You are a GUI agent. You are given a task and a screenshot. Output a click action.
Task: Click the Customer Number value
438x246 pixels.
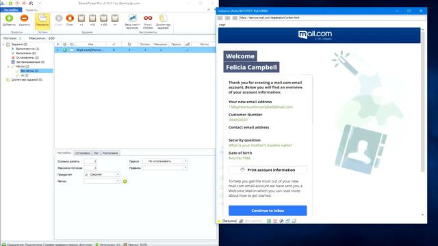[x=238, y=120]
